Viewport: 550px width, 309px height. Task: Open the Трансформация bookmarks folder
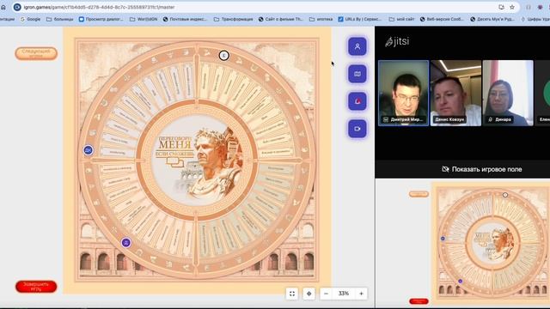point(233,19)
